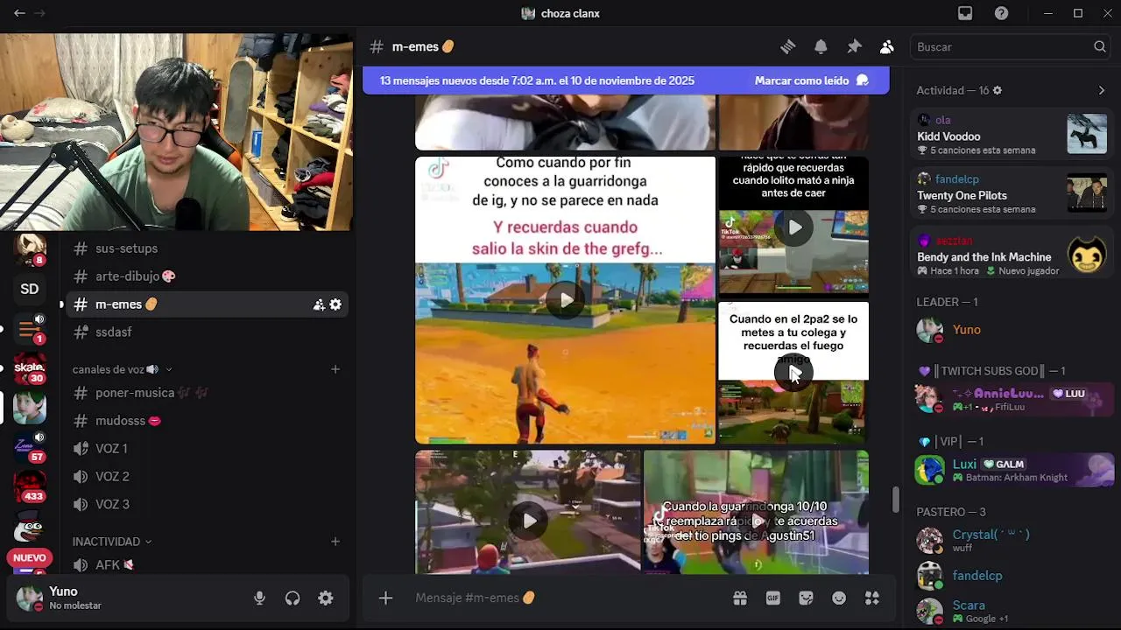Open member fandelcp in PASTERO list
Viewport: 1121px width, 630px height.
[x=1011, y=576]
